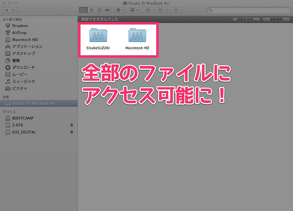Click the Macintosh HD folder name label
The width and height of the screenshot is (293, 211).
click(137, 48)
